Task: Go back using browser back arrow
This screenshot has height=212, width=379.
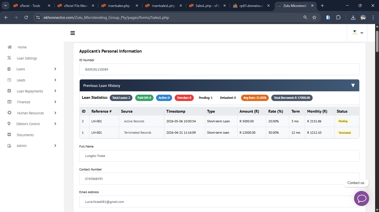Action: [6, 17]
